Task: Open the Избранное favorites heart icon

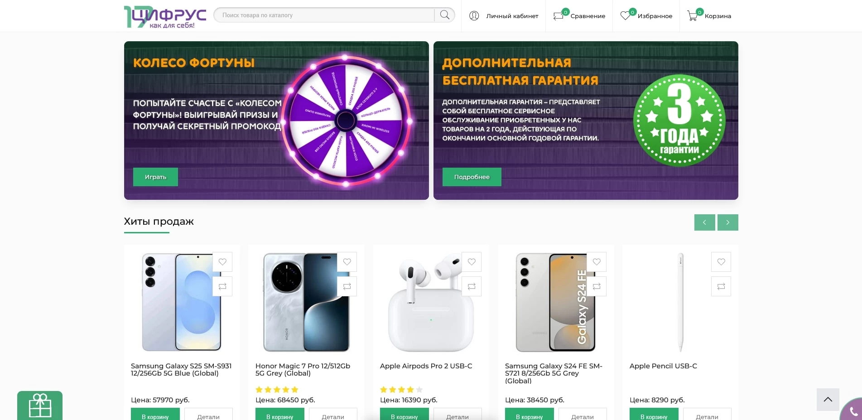Action: [626, 16]
